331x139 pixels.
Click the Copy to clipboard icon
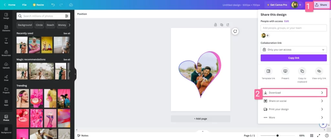coord(302,71)
